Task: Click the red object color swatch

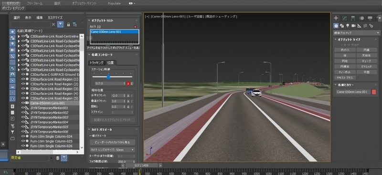Action: [x=374, y=92]
